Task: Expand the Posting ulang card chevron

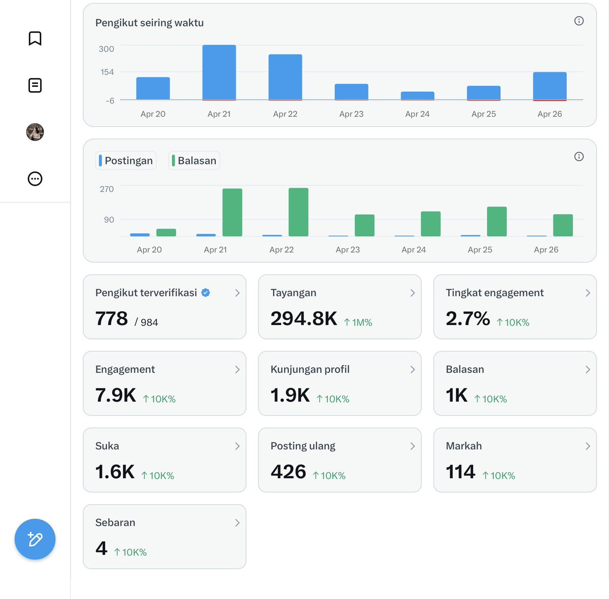Action: click(413, 446)
